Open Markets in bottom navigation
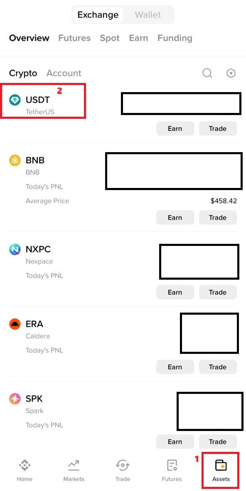The image size is (246, 491). [x=74, y=470]
